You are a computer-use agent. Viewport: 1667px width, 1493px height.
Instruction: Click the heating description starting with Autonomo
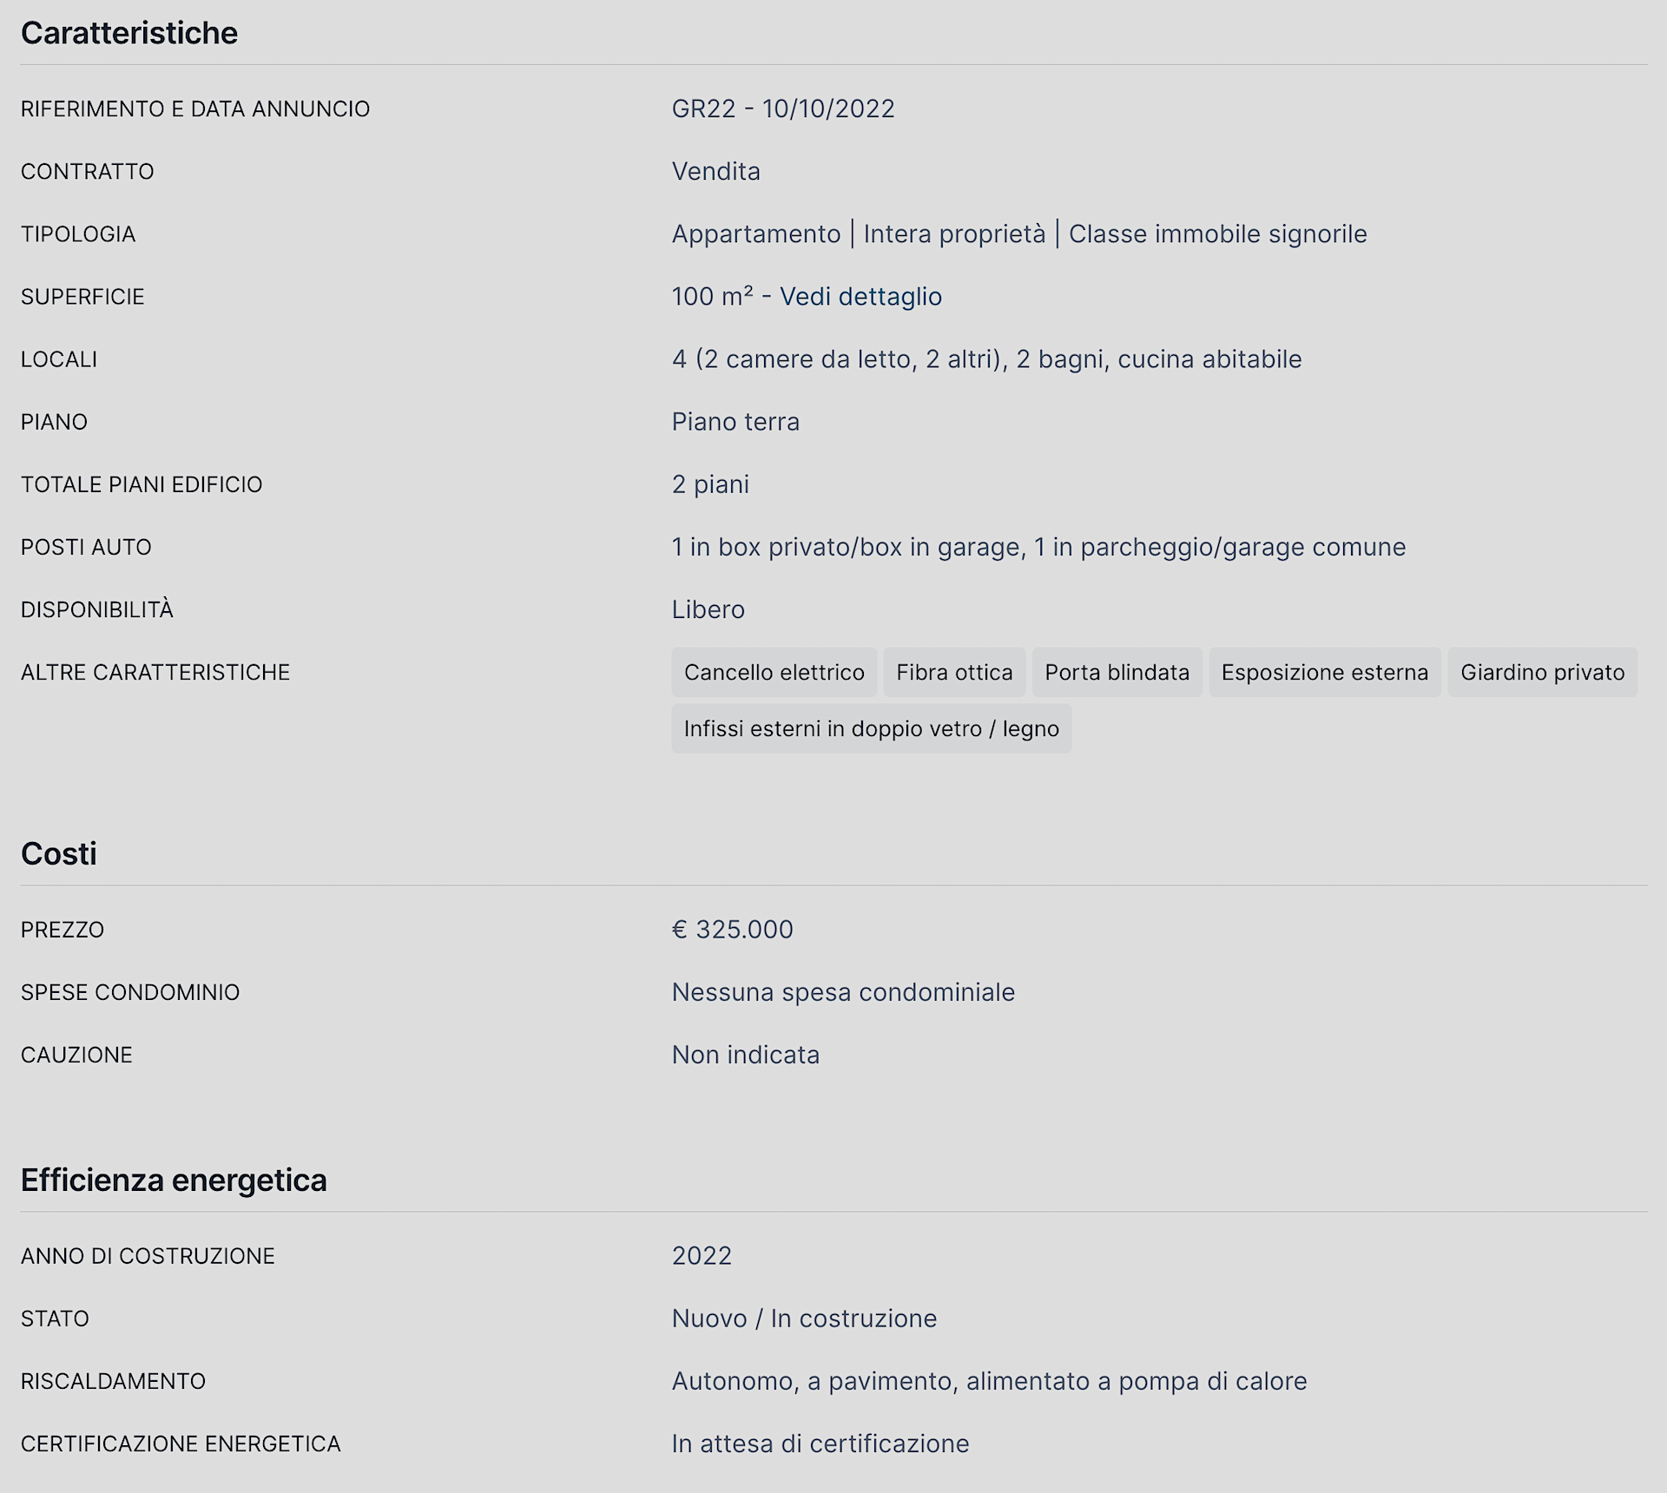pos(989,1381)
